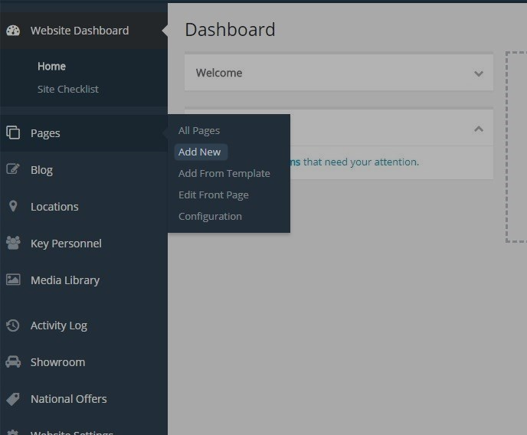Open the Locations section label
Screen dimensions: 527x435
[54, 207]
